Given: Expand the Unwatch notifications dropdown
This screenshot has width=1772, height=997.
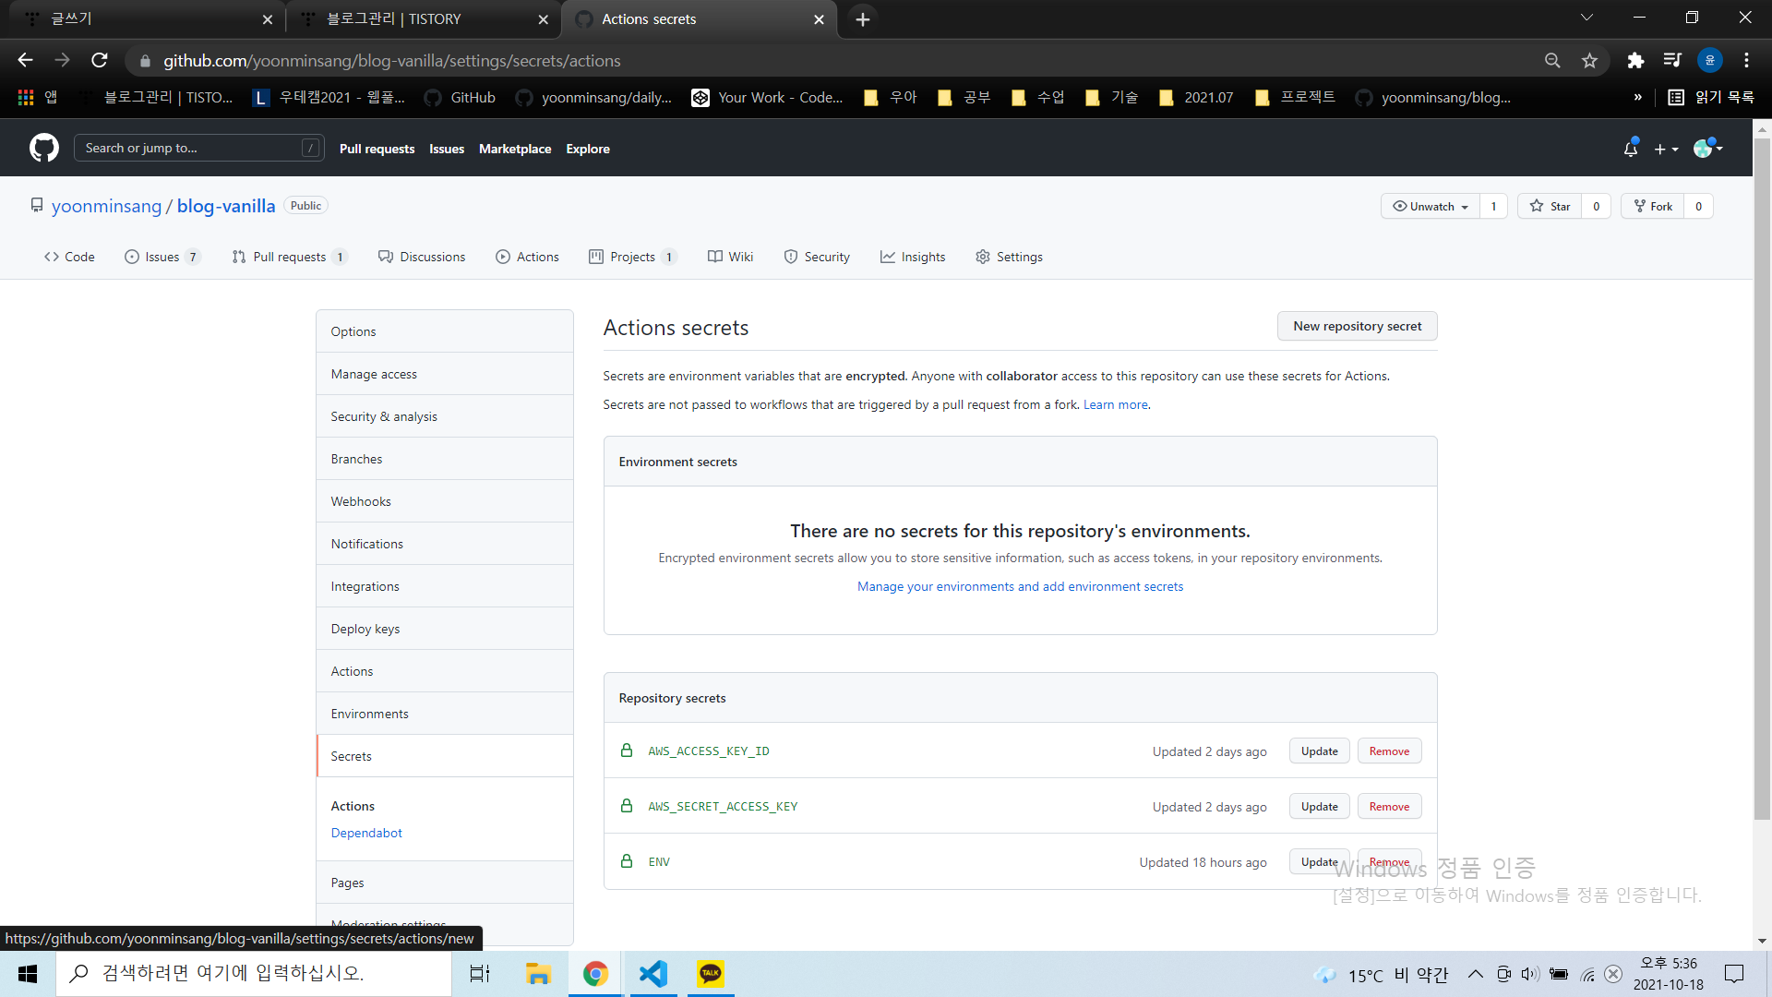Looking at the screenshot, I should tap(1431, 207).
